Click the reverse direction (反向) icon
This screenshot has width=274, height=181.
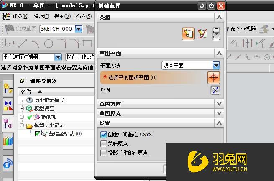215,90
